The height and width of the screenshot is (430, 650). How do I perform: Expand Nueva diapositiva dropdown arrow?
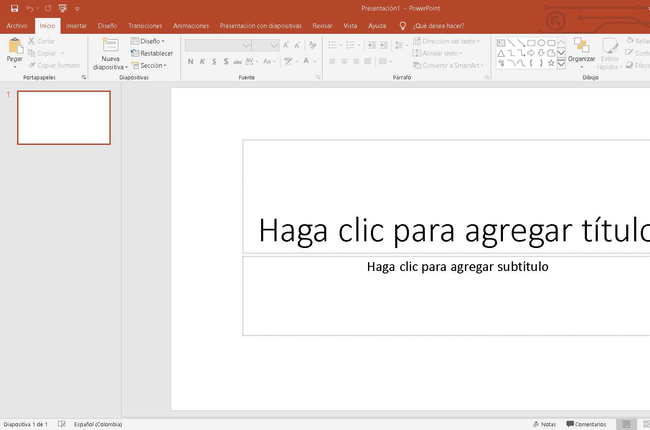click(x=127, y=67)
